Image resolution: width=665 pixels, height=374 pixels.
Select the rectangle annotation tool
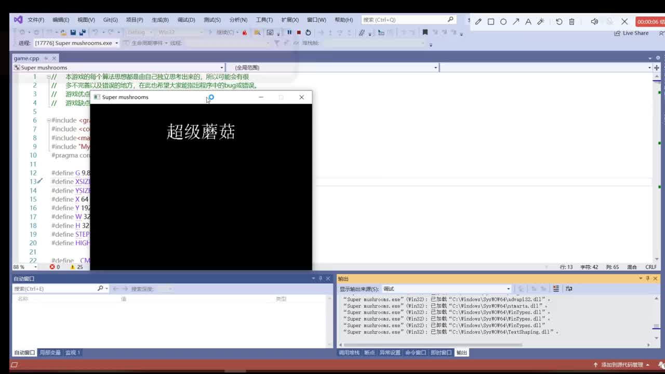point(490,22)
